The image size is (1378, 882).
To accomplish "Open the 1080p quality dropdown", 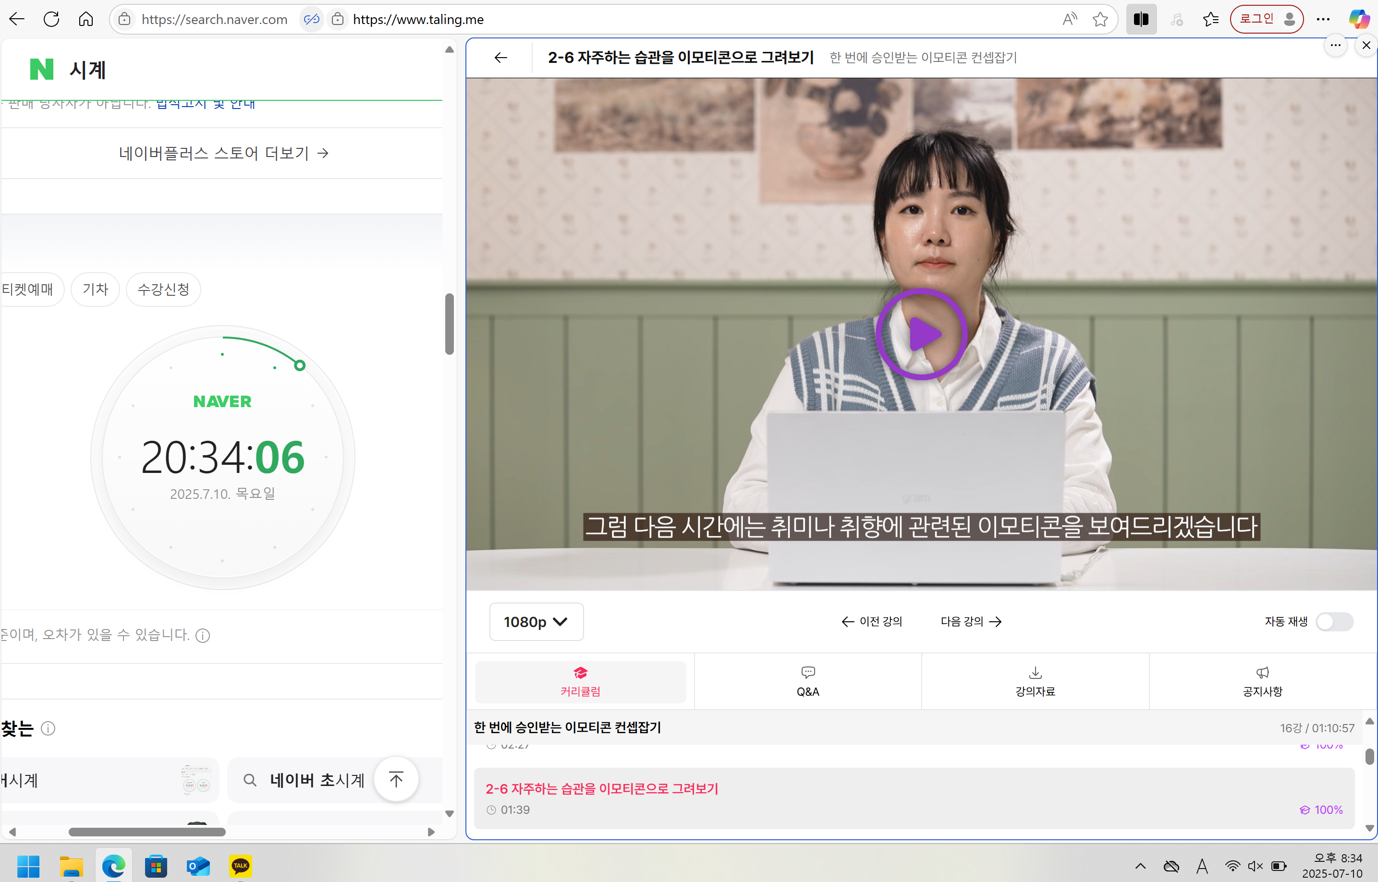I will click(x=537, y=621).
